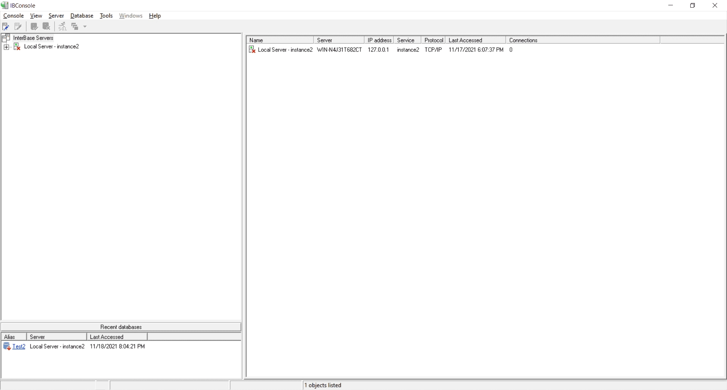Select Local Server - instance2 list row name
This screenshot has height=390, width=727.
(x=285, y=50)
